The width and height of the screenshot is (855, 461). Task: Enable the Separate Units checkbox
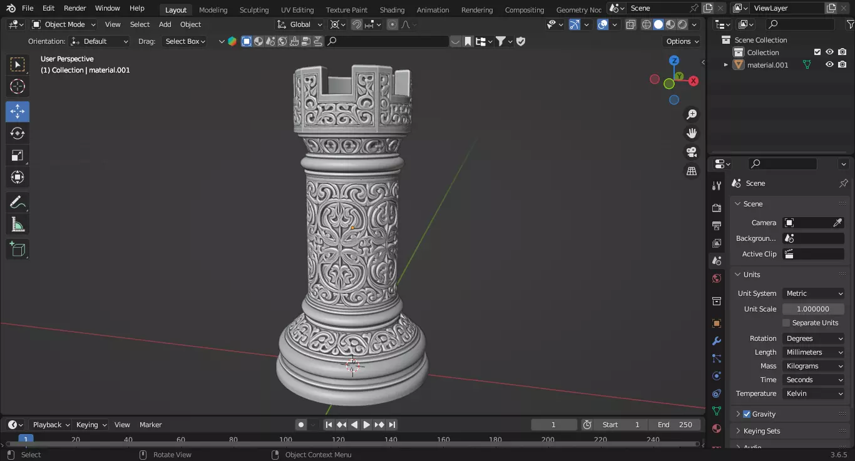786,323
